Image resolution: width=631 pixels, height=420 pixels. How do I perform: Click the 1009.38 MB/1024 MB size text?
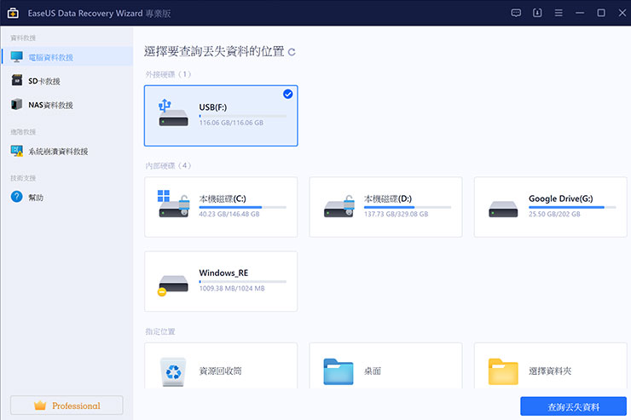pyautogui.click(x=232, y=289)
